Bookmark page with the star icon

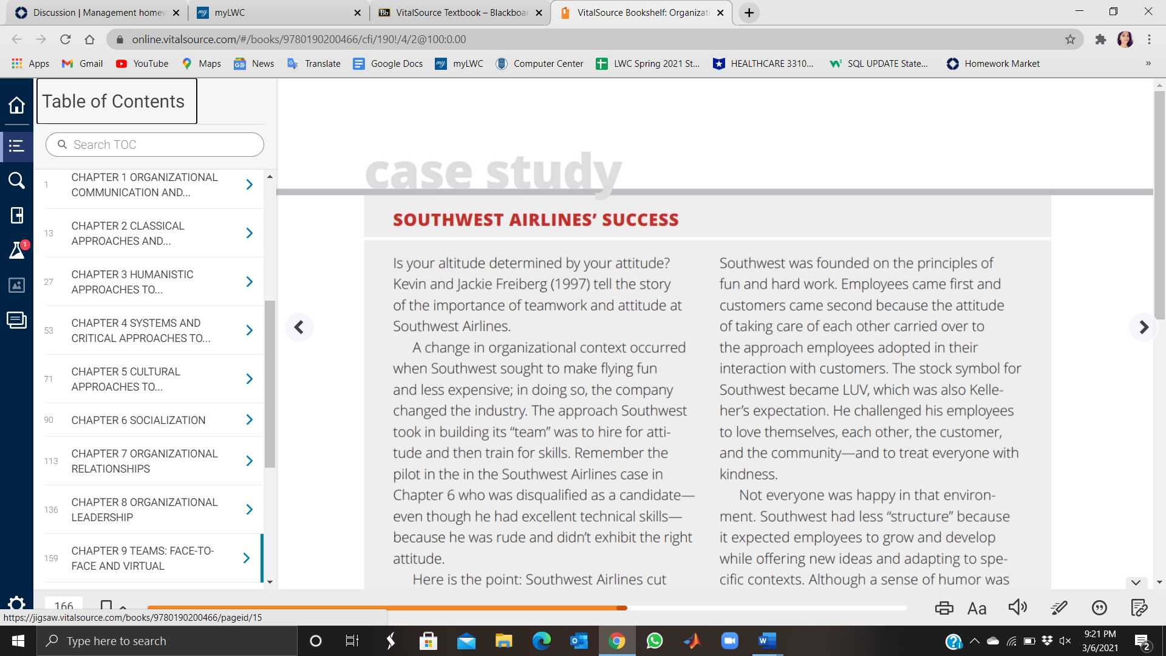[x=1070, y=39]
